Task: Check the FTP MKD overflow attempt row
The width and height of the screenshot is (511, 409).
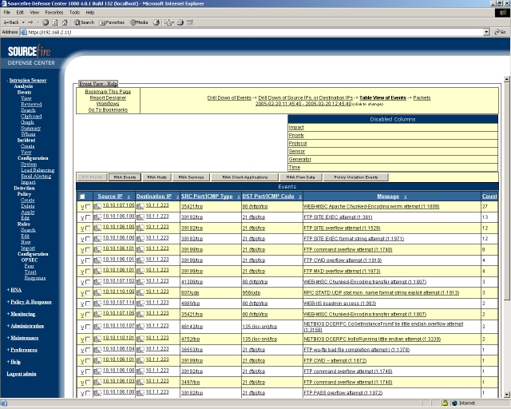Action: 88,272
